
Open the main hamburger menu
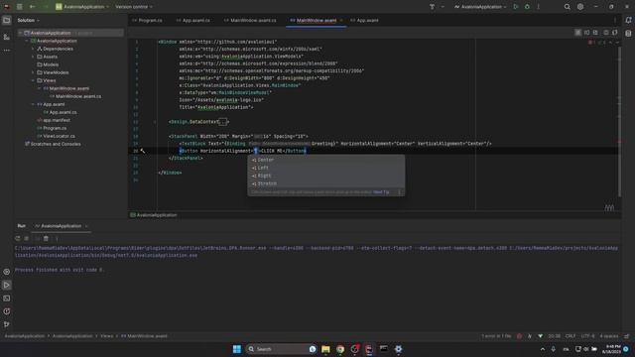[20, 7]
